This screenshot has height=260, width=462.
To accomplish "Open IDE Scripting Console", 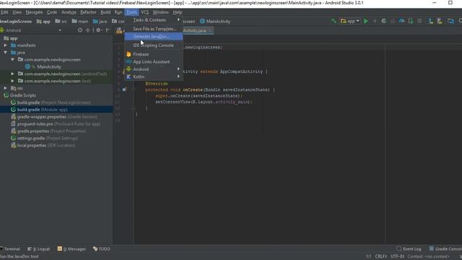I will pos(154,45).
